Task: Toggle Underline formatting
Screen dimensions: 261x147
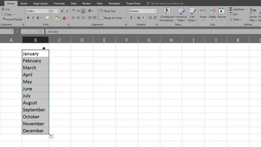Action: click(x=38, y=18)
